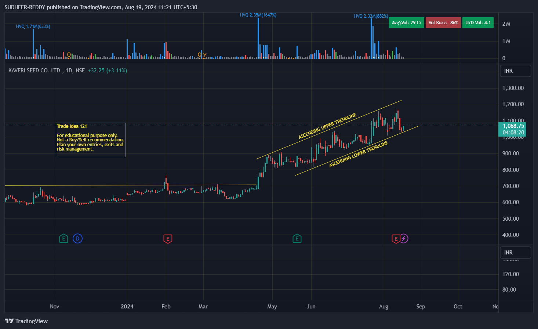Click the AvgSVol: 29 Cr green label
The image size is (538, 329).
(x=406, y=22)
